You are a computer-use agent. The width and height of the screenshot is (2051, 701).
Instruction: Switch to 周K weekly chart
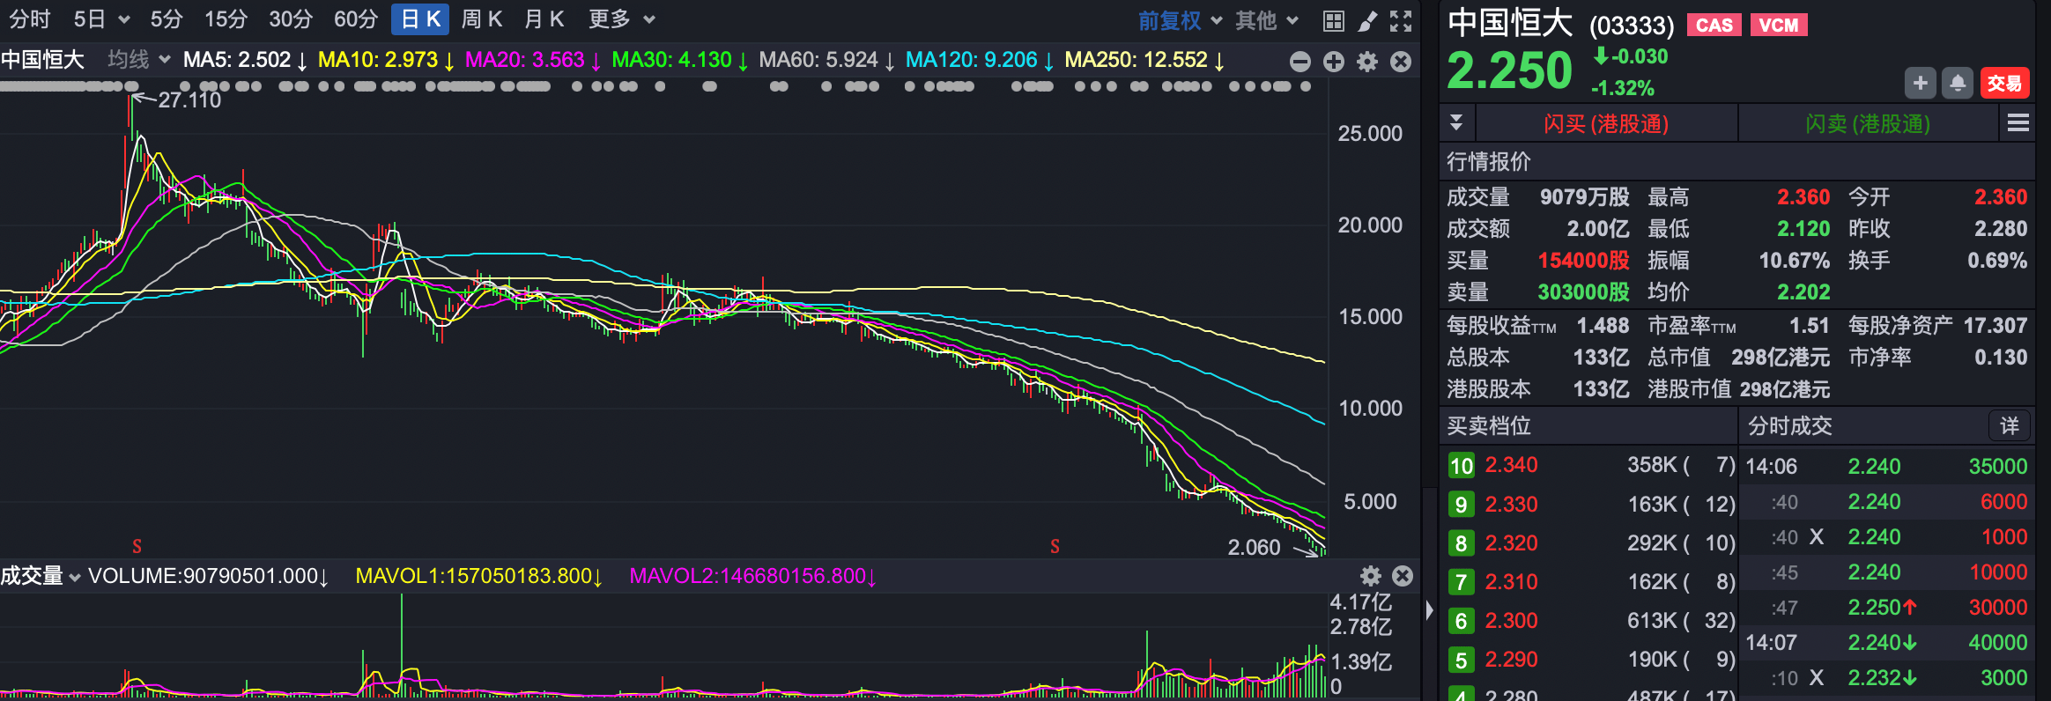tap(482, 19)
